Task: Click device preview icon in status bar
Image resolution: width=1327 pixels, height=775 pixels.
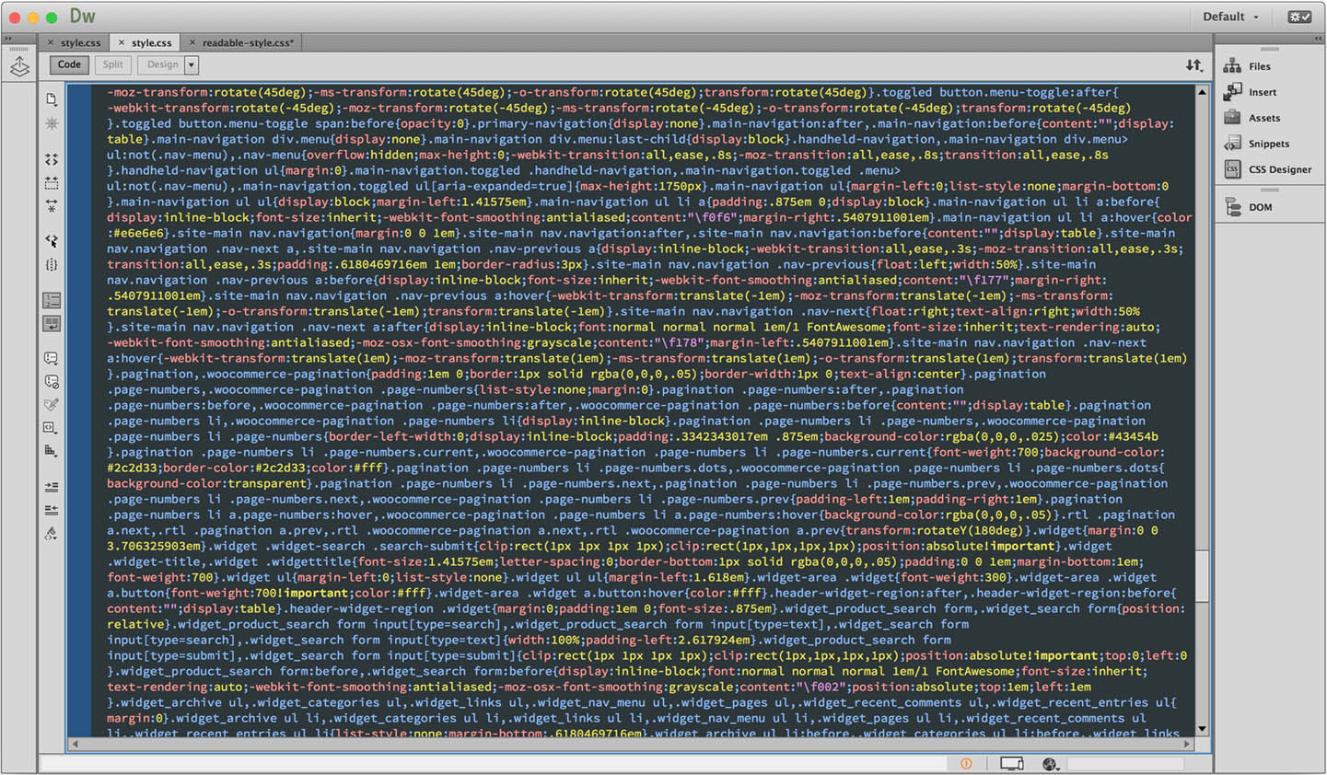Action: pyautogui.click(x=1011, y=763)
